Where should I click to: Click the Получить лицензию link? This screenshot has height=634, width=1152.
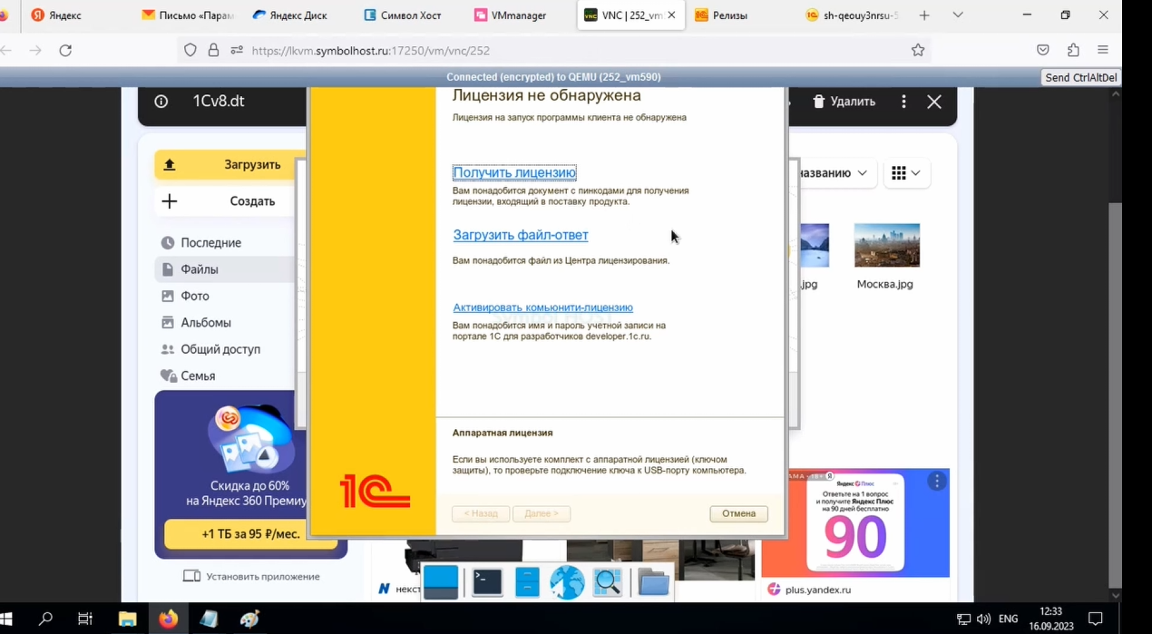pos(514,172)
